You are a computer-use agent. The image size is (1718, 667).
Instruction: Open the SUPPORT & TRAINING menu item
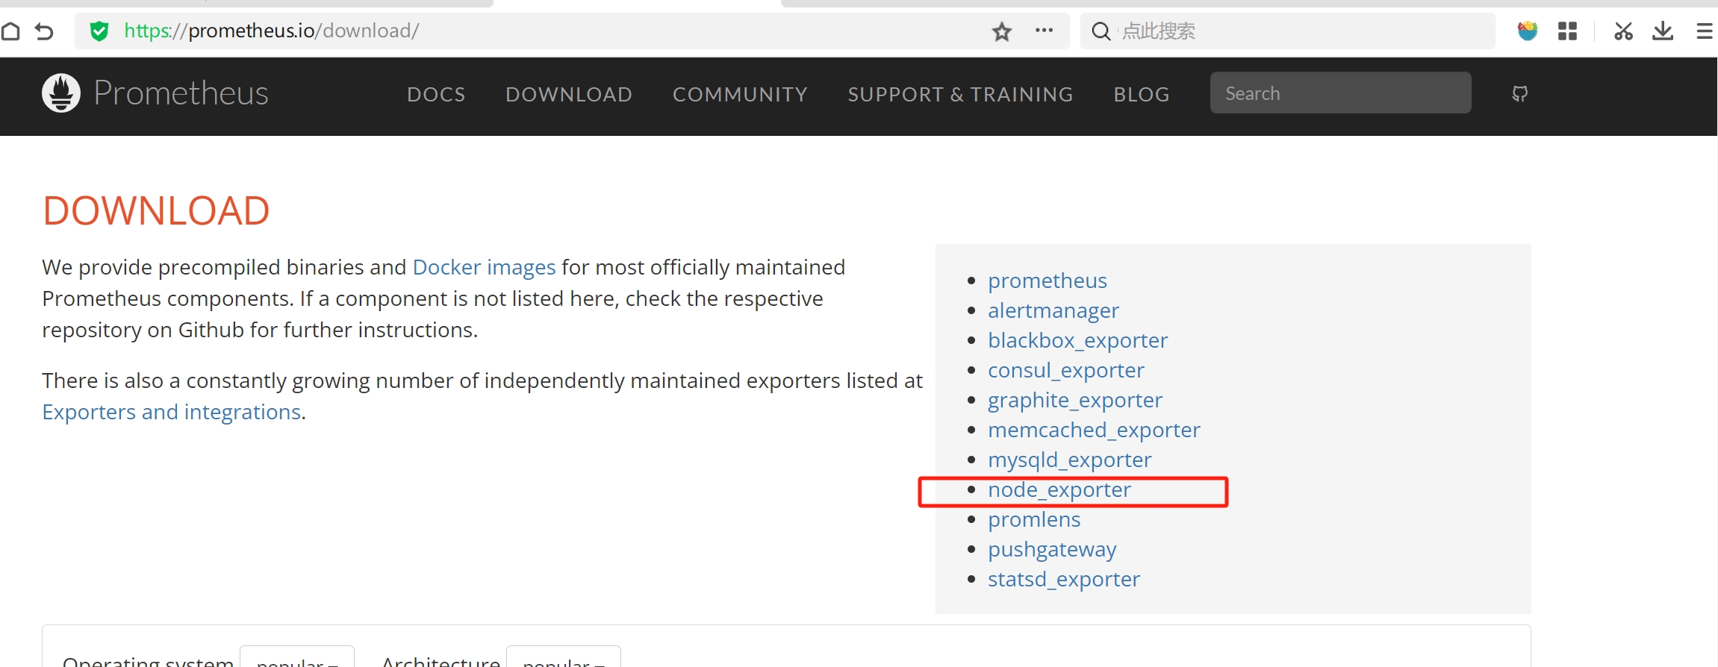pos(960,95)
